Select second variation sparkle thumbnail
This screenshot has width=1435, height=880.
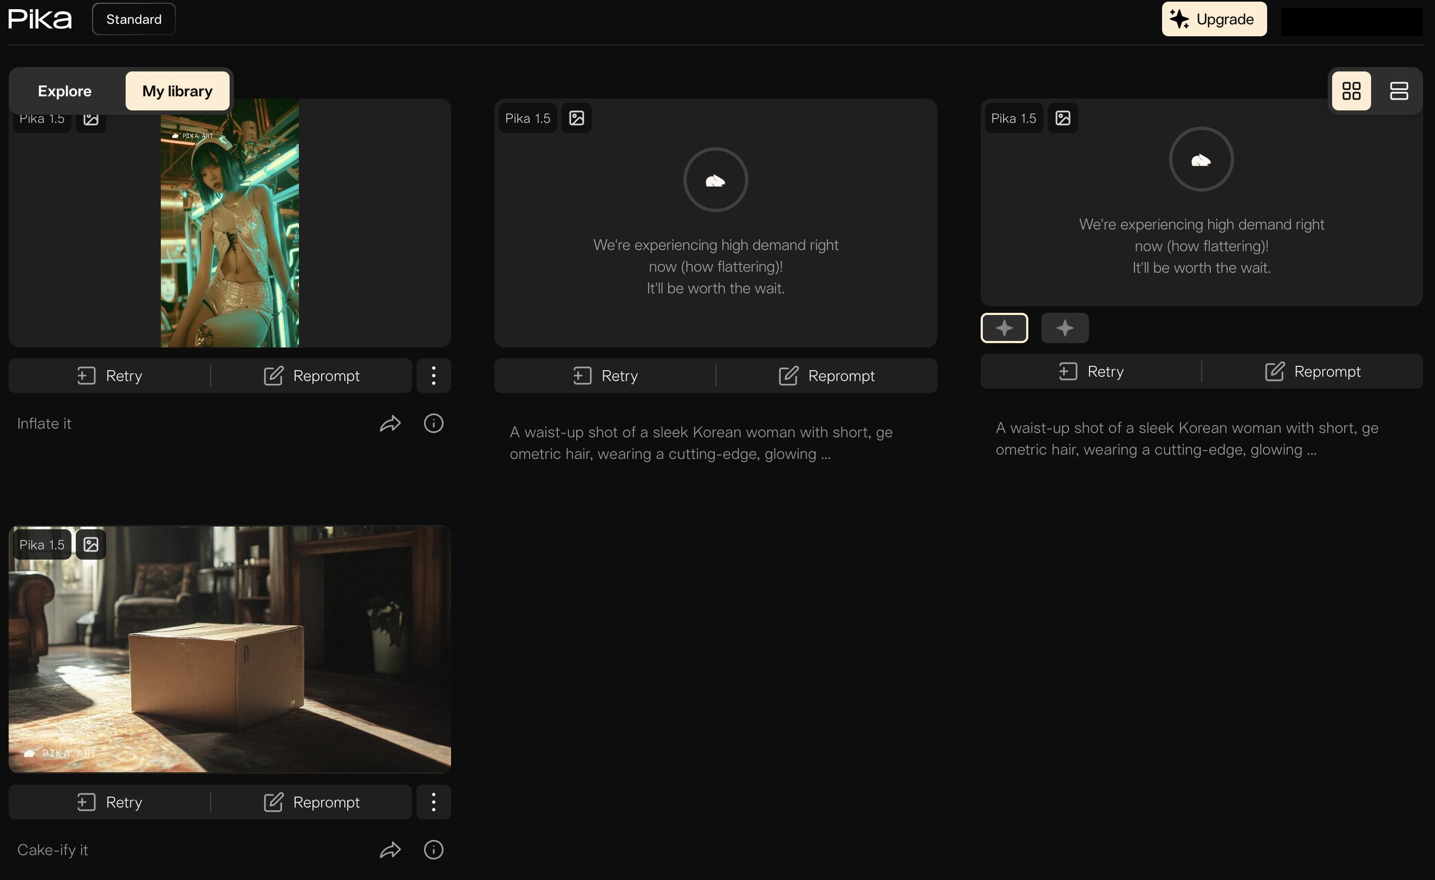(1065, 329)
